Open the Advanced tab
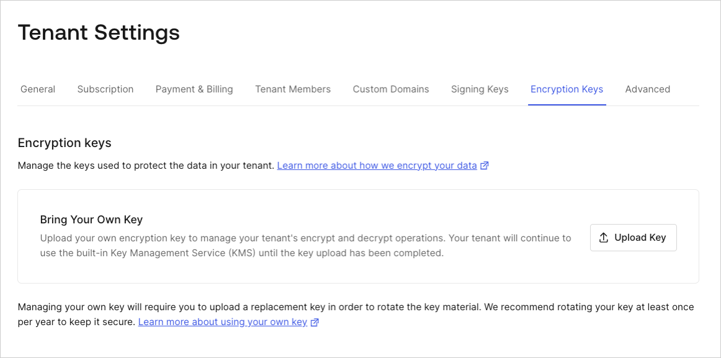This screenshot has height=358, width=721. tap(647, 89)
